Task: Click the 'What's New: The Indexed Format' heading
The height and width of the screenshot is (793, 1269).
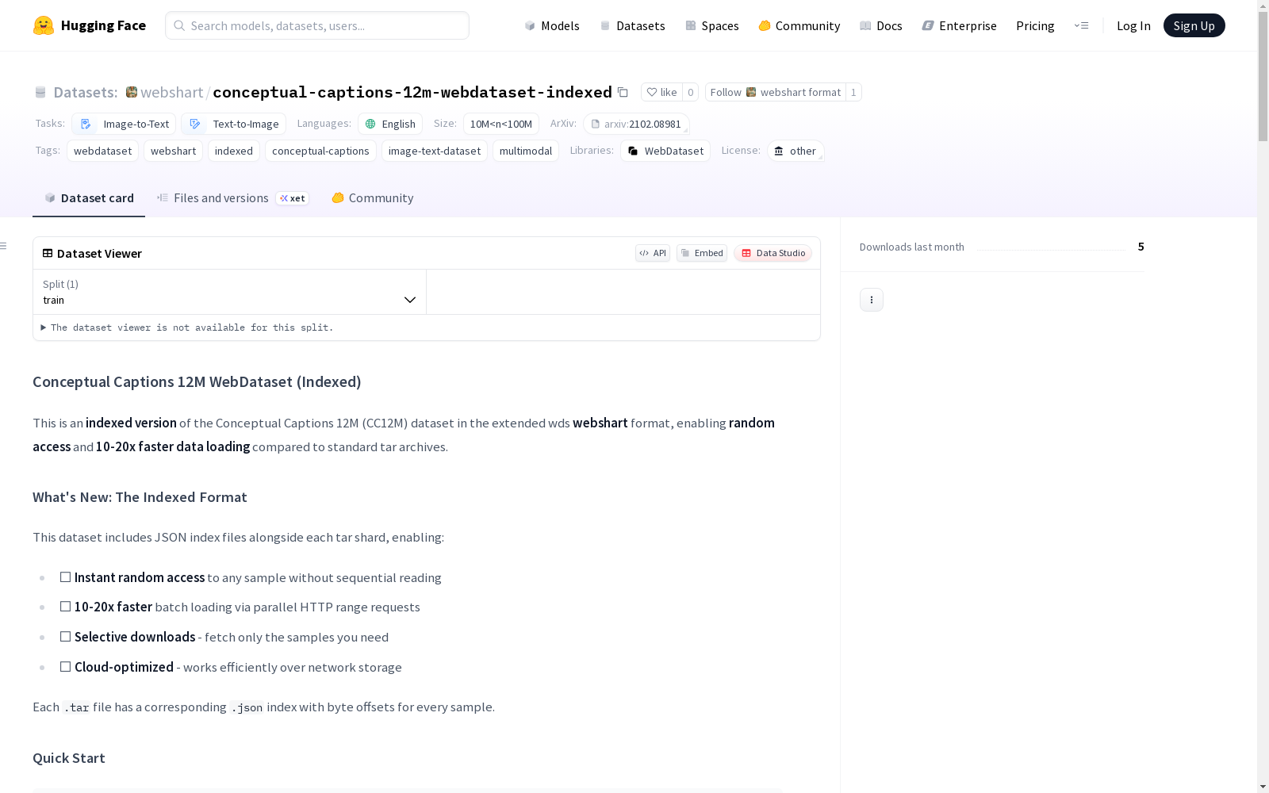Action: tap(140, 497)
